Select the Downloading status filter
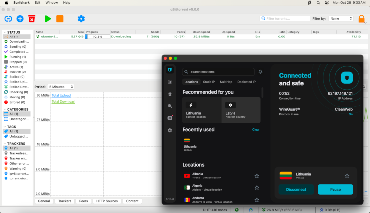 tap(16, 42)
